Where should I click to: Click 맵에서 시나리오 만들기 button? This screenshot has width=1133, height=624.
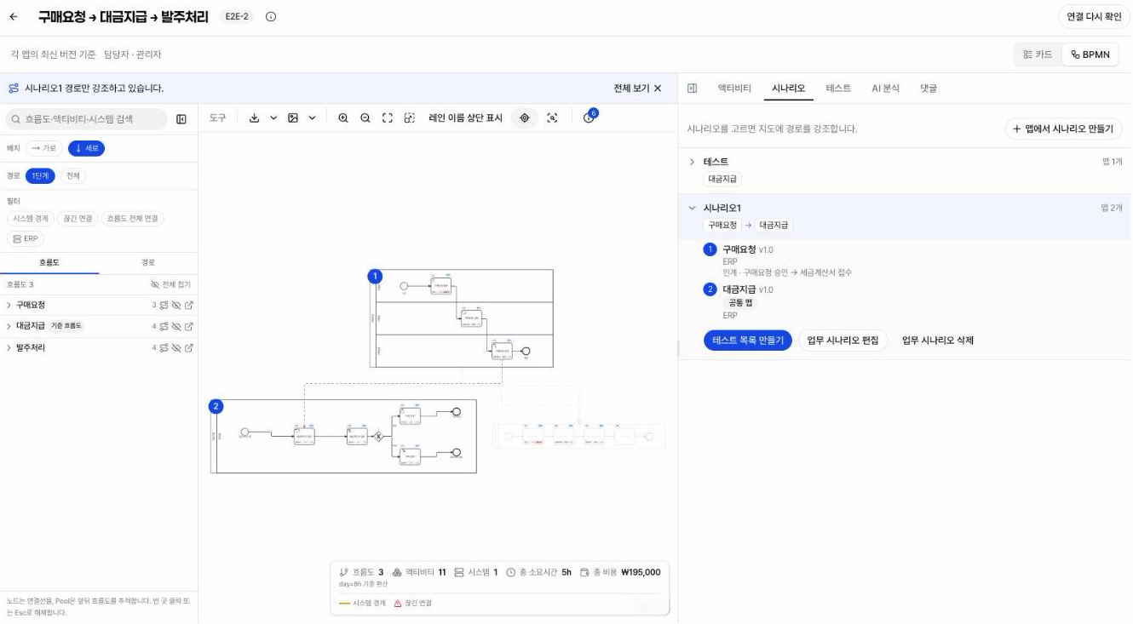coord(1064,129)
